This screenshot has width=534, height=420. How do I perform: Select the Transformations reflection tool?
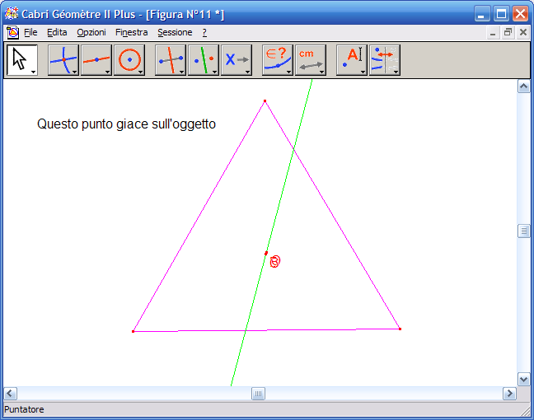click(x=204, y=60)
